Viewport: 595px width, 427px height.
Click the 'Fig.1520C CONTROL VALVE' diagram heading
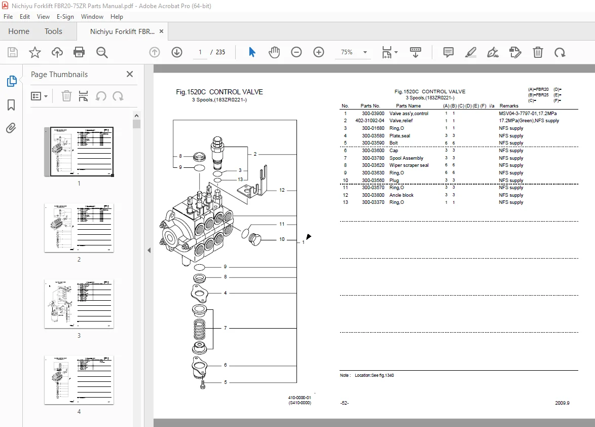pos(219,92)
